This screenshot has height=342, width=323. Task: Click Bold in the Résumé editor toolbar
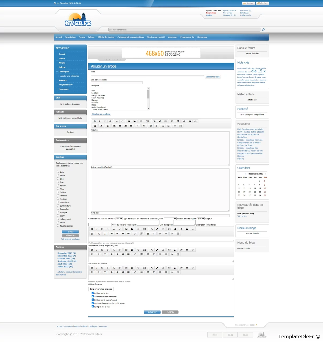[94, 121]
